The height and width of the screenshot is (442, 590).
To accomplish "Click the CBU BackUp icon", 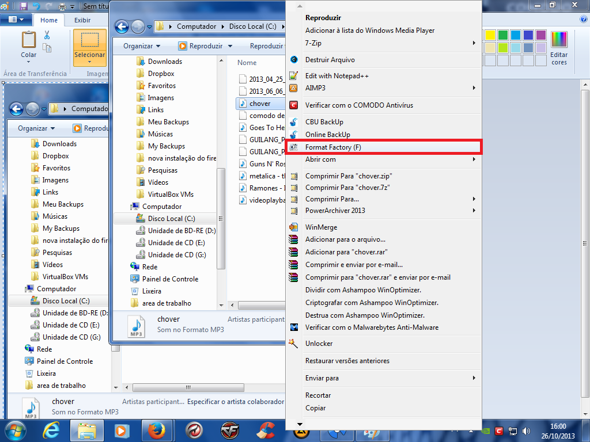I will [293, 122].
